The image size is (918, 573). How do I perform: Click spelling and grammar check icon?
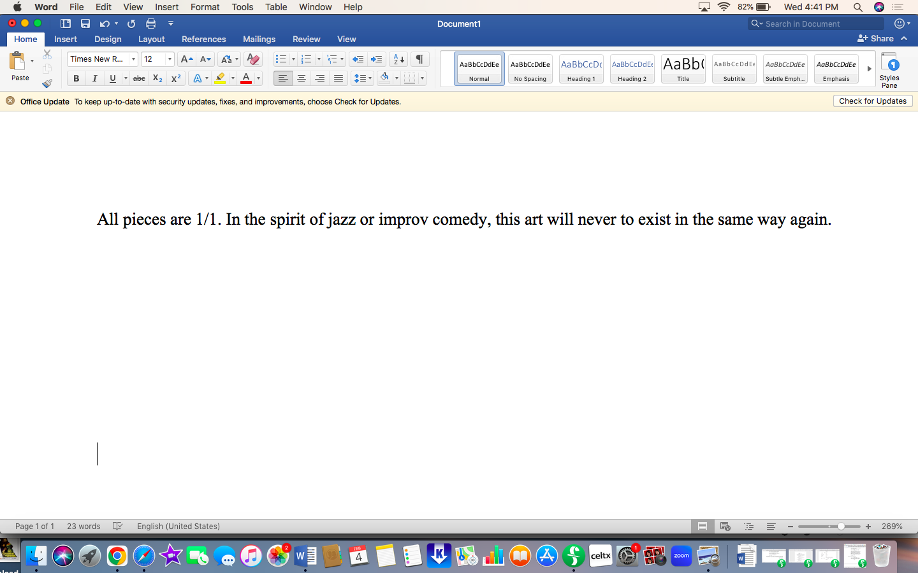pyautogui.click(x=117, y=526)
